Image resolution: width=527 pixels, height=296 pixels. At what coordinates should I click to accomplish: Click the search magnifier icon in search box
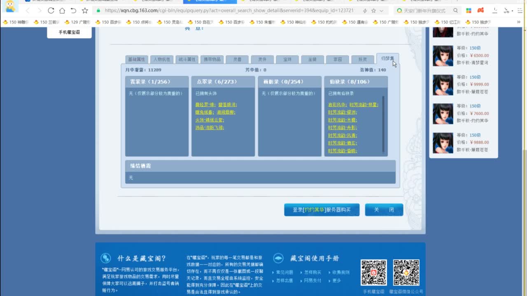tap(455, 11)
